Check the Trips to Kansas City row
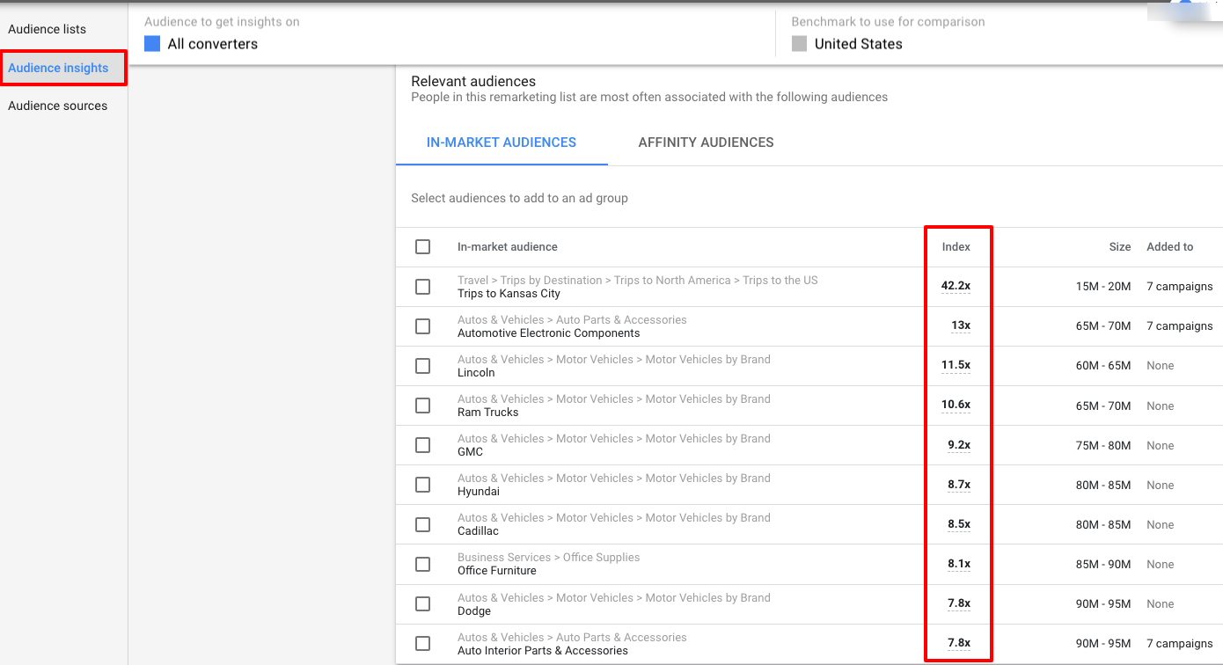1223x665 pixels. (x=423, y=287)
